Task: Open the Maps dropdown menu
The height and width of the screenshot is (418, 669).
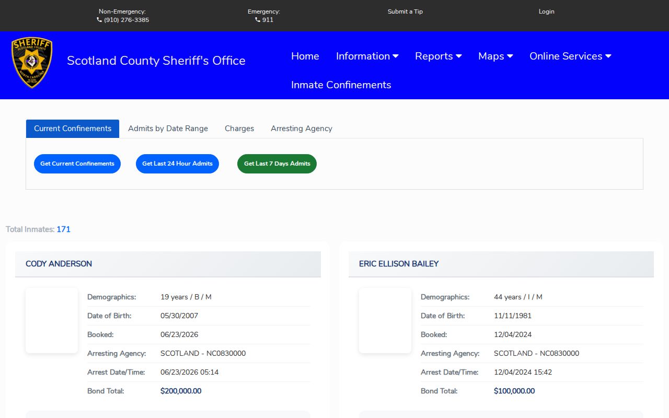Action: (x=495, y=56)
